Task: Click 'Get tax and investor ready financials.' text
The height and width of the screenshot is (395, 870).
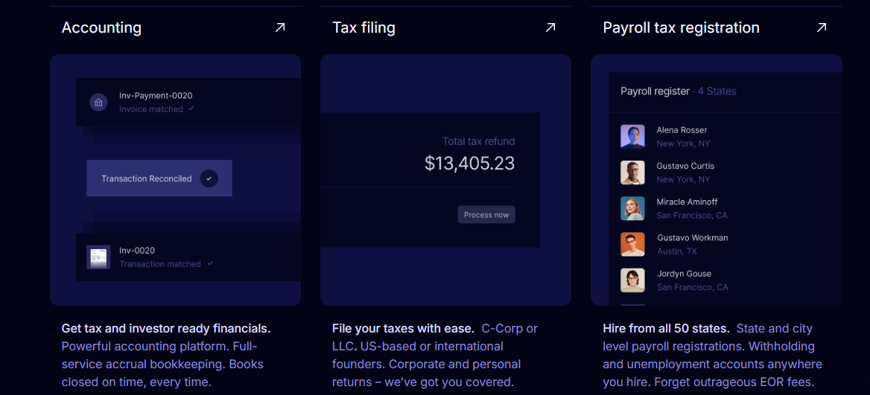Action: pyautogui.click(x=166, y=329)
